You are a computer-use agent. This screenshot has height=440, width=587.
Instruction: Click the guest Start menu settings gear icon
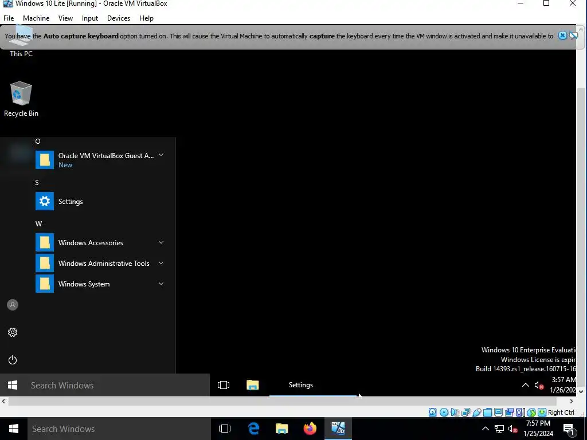coord(13,332)
